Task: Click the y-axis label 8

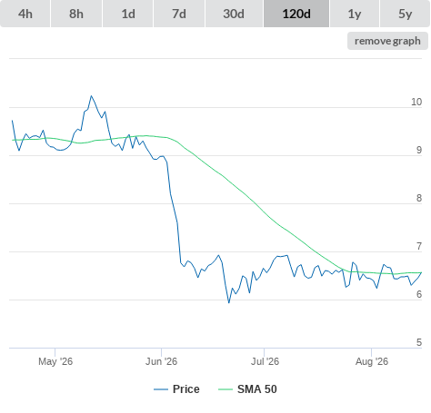Action: (x=419, y=198)
